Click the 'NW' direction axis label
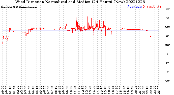This screenshot has width=174, height=95. click(167, 27)
